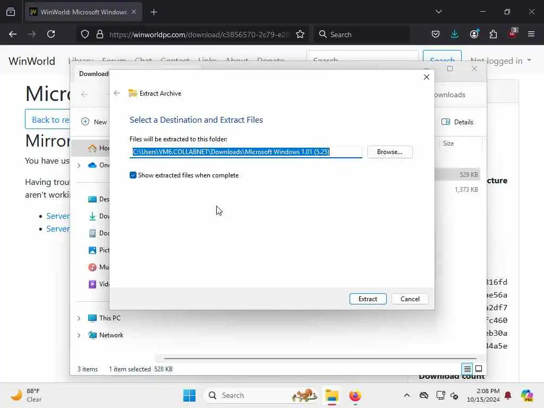
Task: Close the Extract Archive dialog
Action: pyautogui.click(x=427, y=77)
